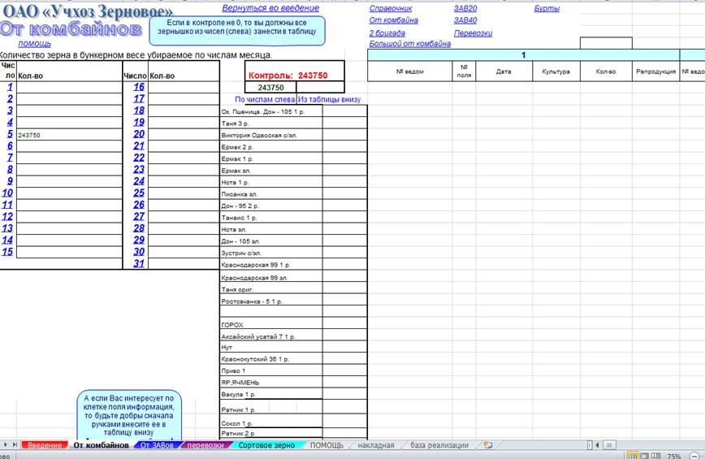Switch to Page Break Preview icon

coord(656,456)
